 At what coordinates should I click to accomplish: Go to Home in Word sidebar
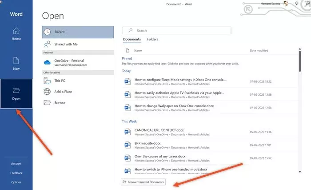coord(16,34)
